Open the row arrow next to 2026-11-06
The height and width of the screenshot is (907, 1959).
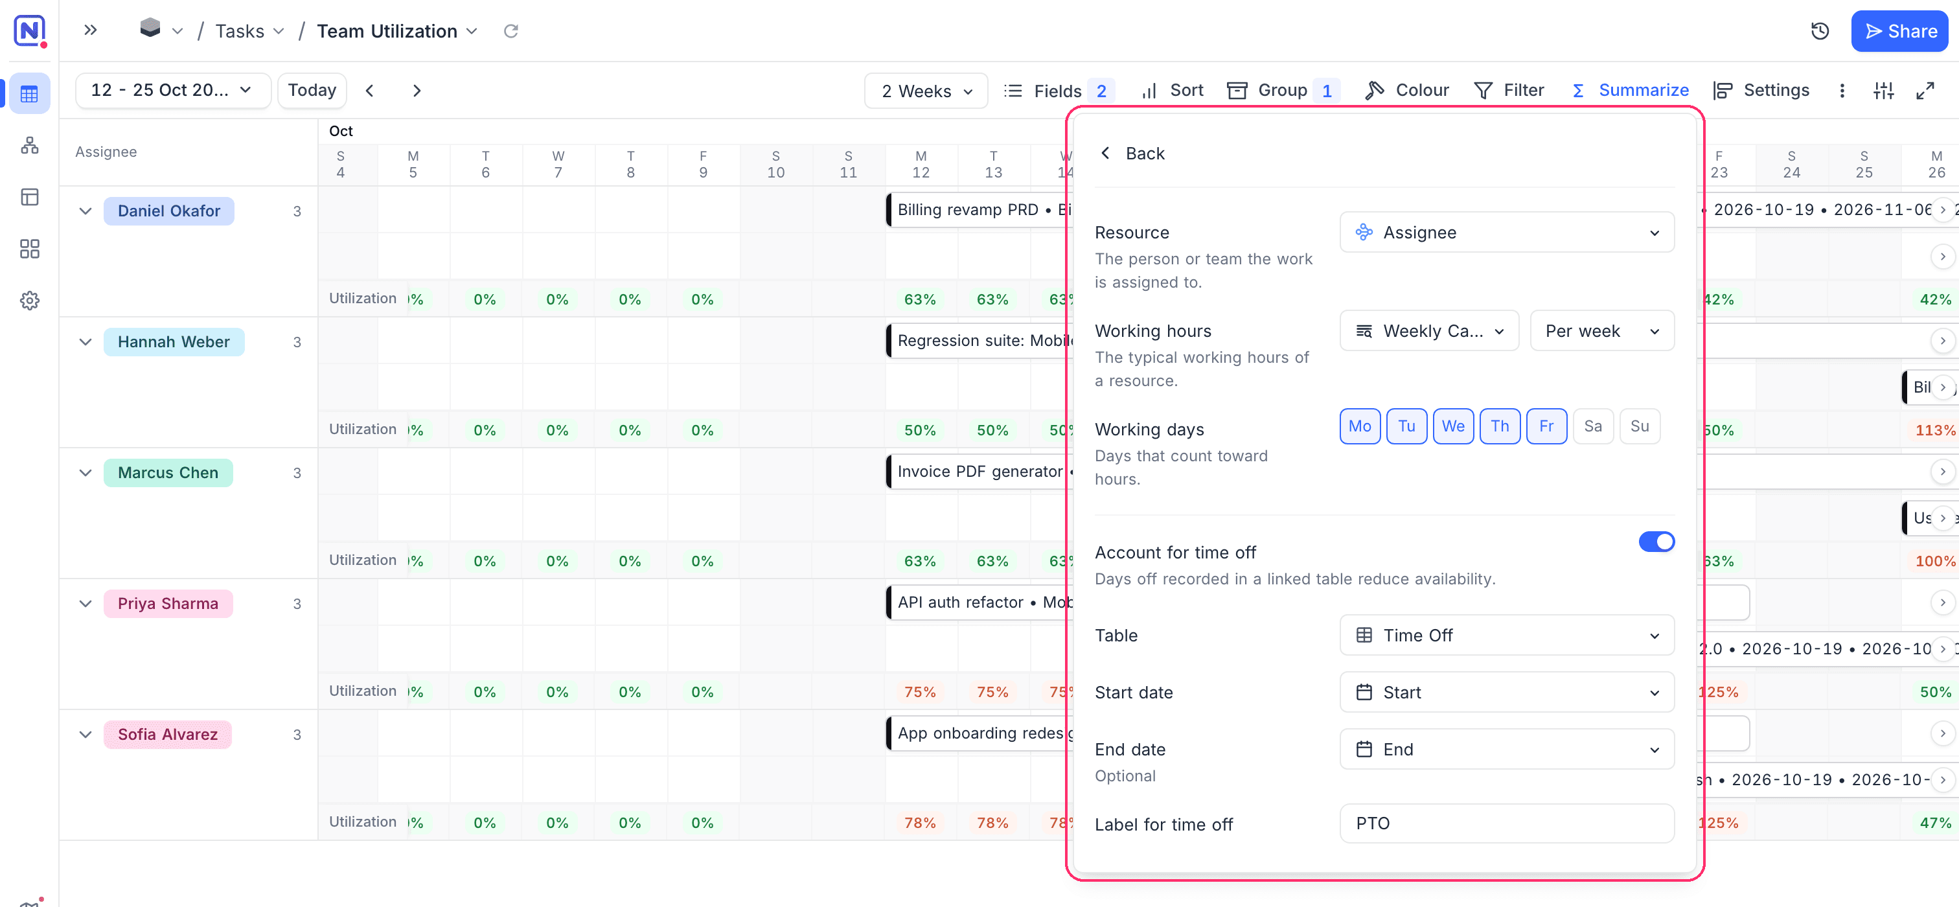pos(1942,210)
